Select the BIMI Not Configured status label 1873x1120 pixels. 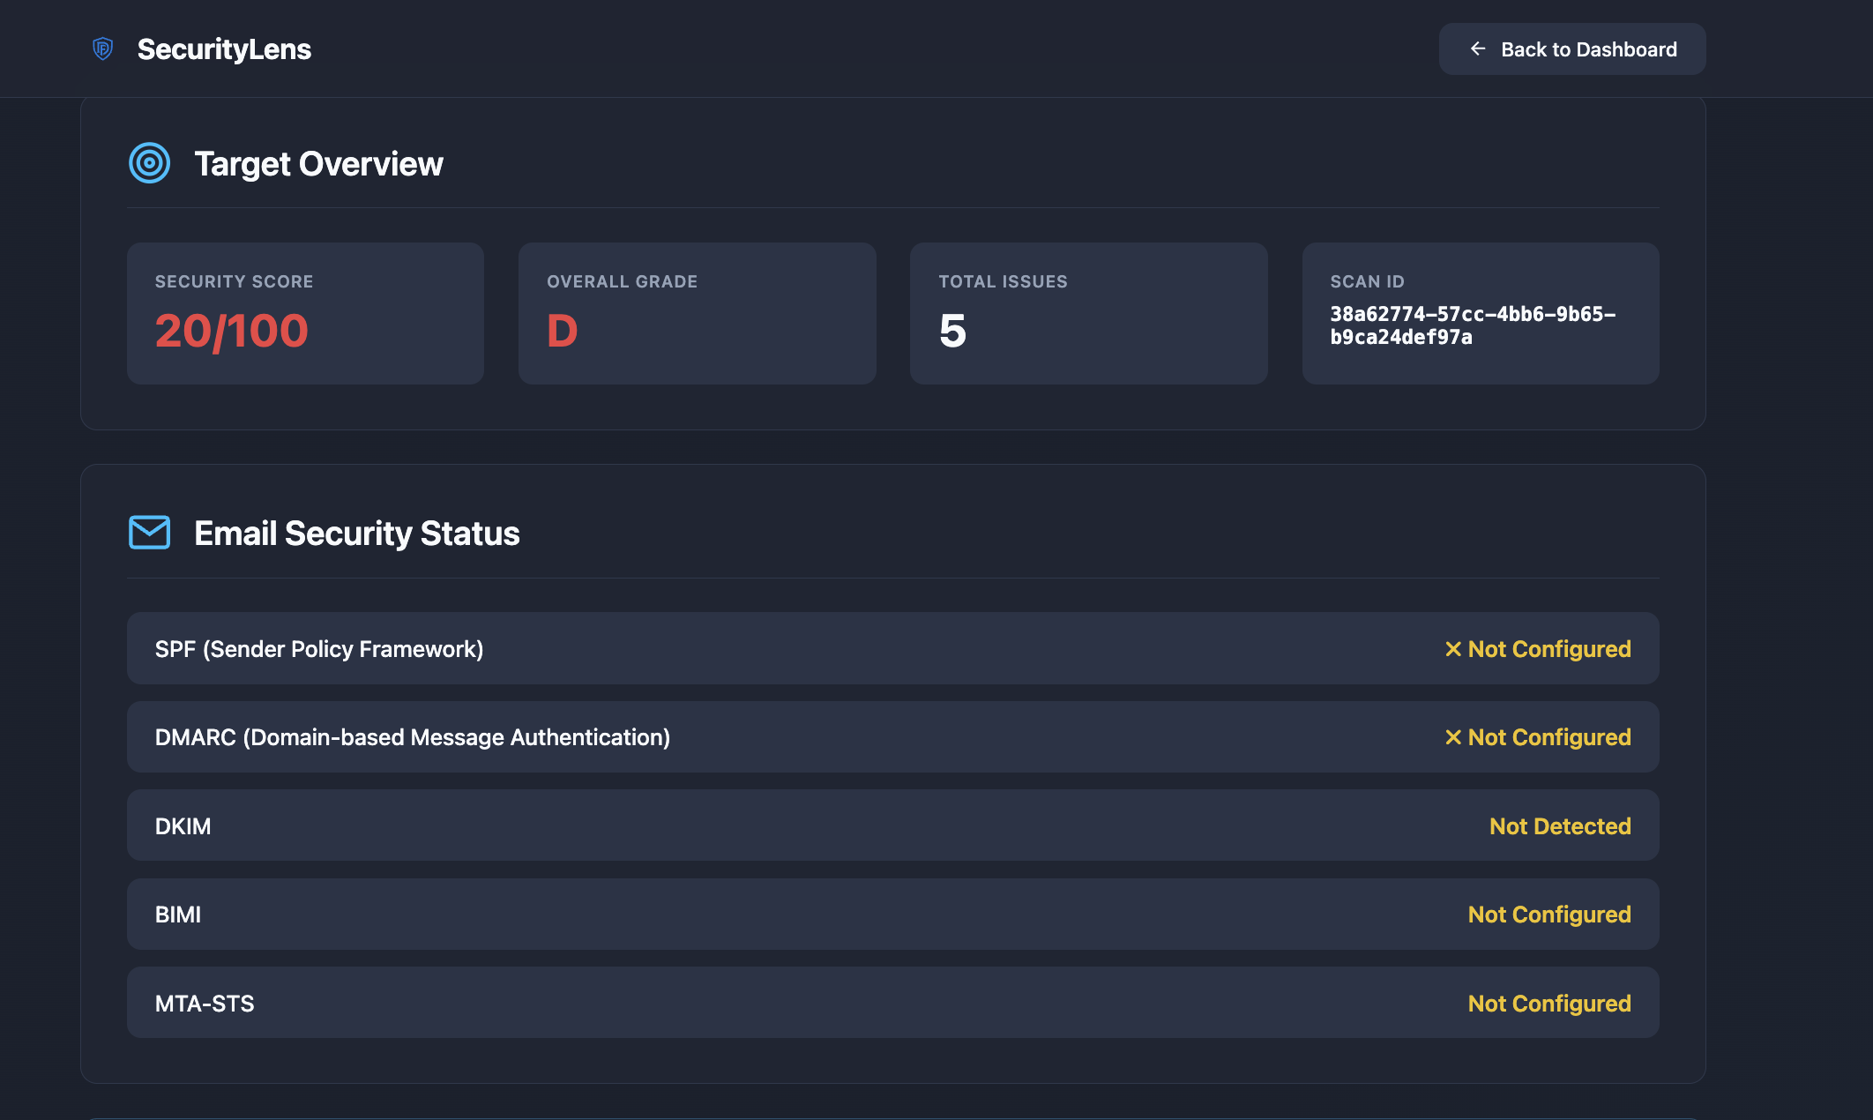point(1548,915)
